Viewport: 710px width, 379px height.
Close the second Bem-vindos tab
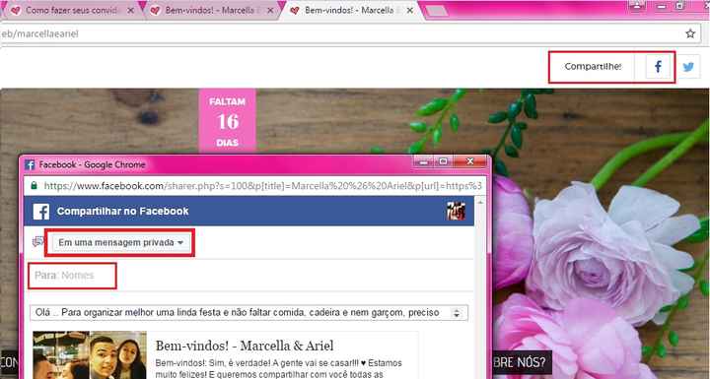point(270,10)
